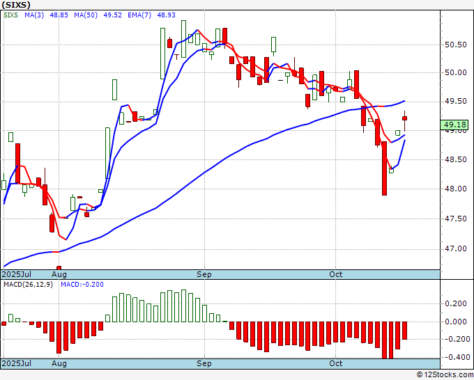Click the 48.50 price axis label

[x=456, y=159]
